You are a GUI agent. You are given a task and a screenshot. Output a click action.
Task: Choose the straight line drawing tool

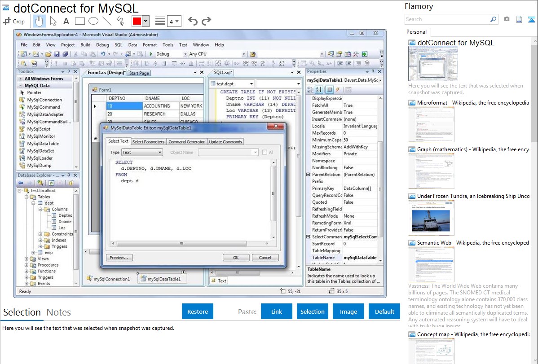tap(107, 21)
